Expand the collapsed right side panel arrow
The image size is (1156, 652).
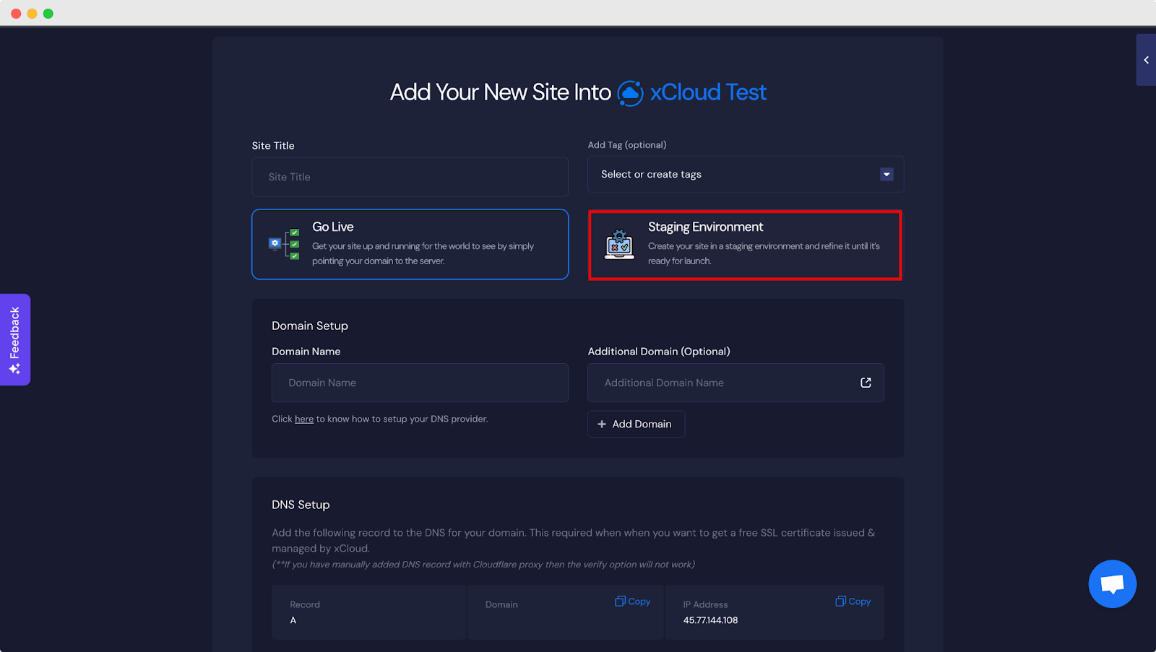tap(1146, 60)
